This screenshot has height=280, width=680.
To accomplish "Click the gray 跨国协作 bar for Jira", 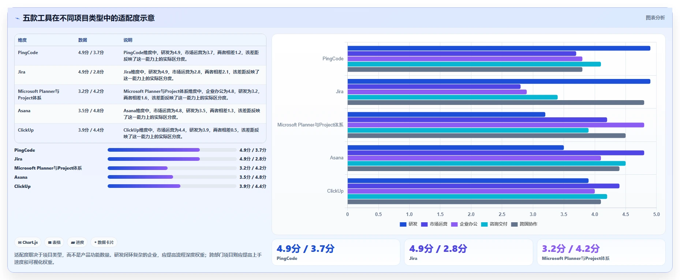I will pyautogui.click(x=496, y=103).
